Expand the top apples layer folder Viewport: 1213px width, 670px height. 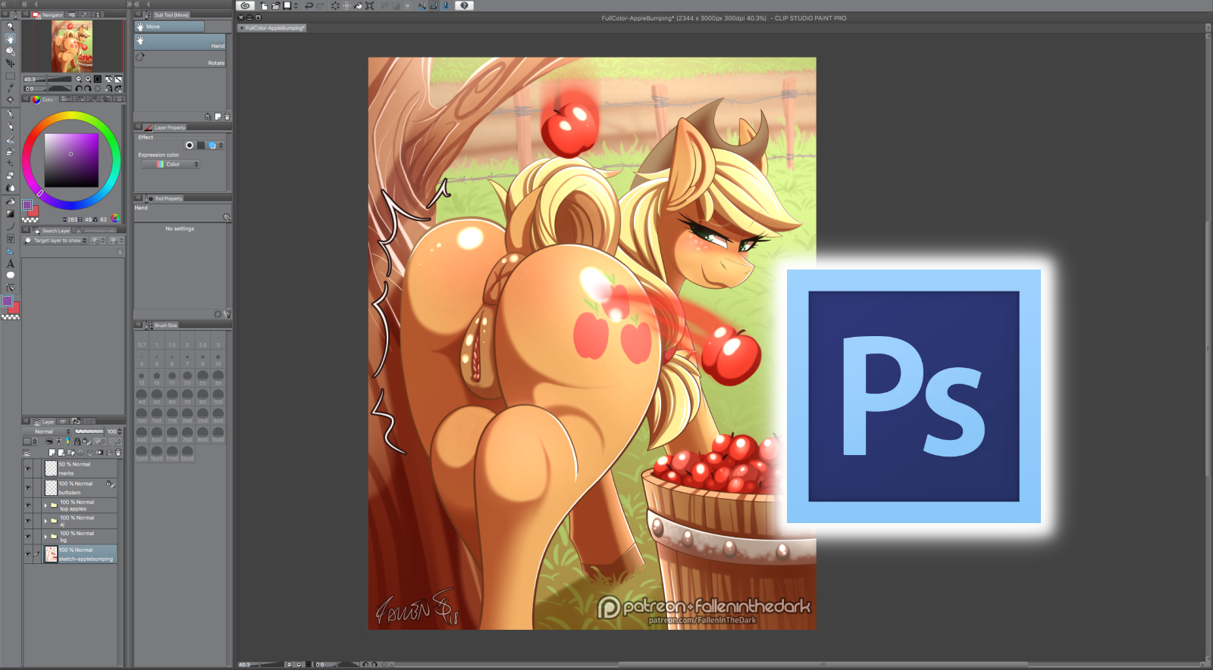[x=45, y=505]
